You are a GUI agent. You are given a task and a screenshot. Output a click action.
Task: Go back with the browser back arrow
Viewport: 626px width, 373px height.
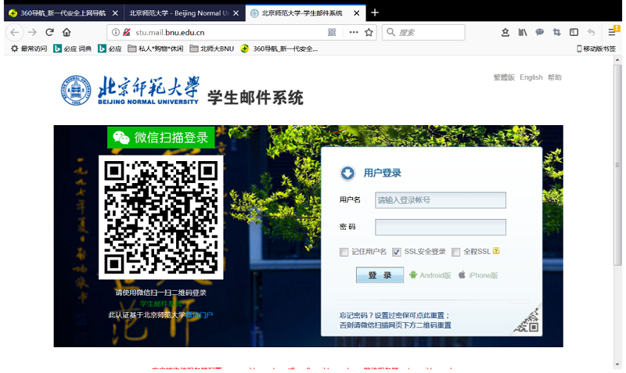click(x=15, y=32)
